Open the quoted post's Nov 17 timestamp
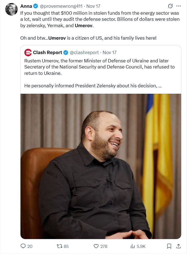Image resolution: width=187 pixels, height=254 pixels. [110, 52]
